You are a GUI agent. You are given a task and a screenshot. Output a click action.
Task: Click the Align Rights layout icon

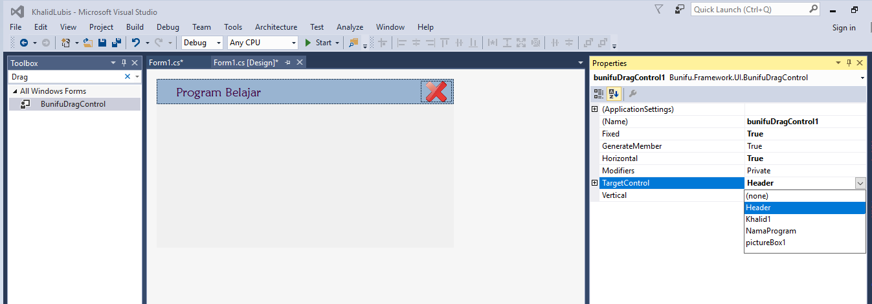tap(430, 43)
